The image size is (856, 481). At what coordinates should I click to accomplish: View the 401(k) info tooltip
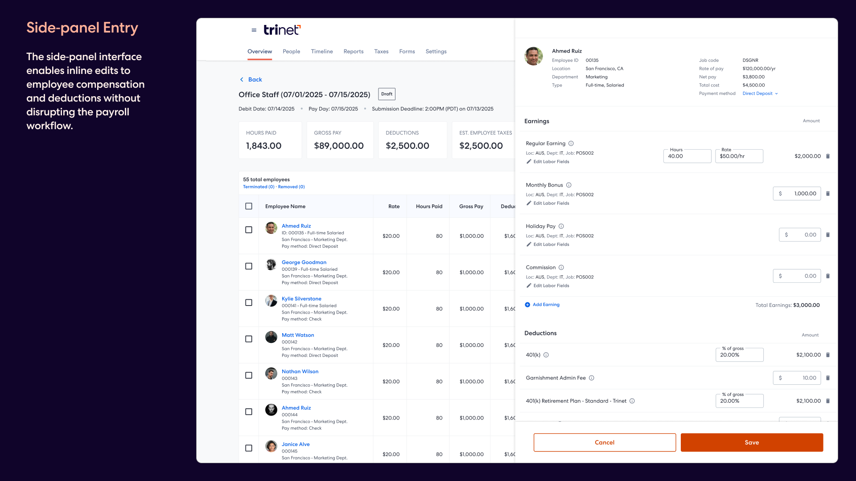546,355
